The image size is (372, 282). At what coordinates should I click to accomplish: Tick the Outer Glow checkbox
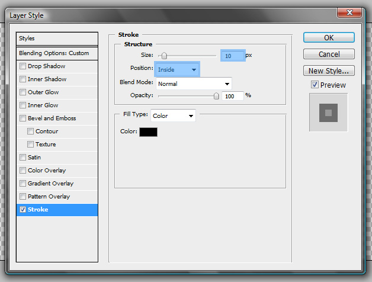(x=23, y=92)
